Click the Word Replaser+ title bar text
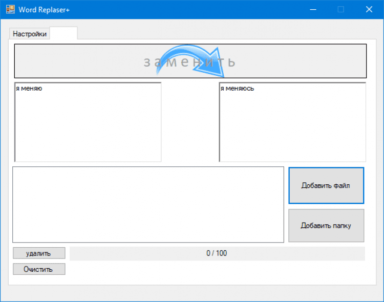 pyautogui.click(x=44, y=9)
